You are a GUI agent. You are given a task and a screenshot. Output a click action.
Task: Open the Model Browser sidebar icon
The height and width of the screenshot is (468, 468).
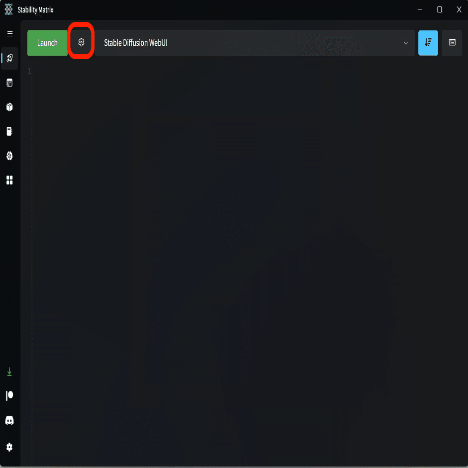pyautogui.click(x=9, y=156)
